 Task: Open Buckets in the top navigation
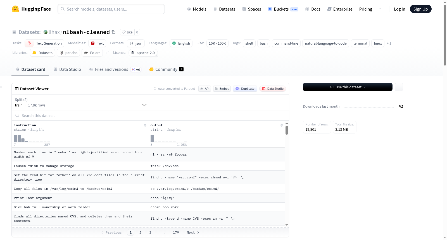pos(283,9)
